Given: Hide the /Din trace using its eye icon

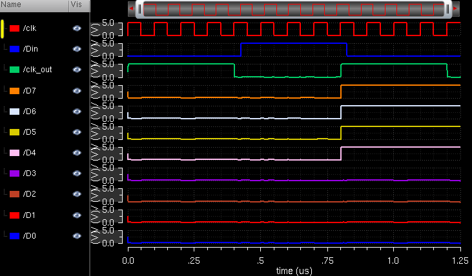Looking at the screenshot, I should pyautogui.click(x=77, y=49).
